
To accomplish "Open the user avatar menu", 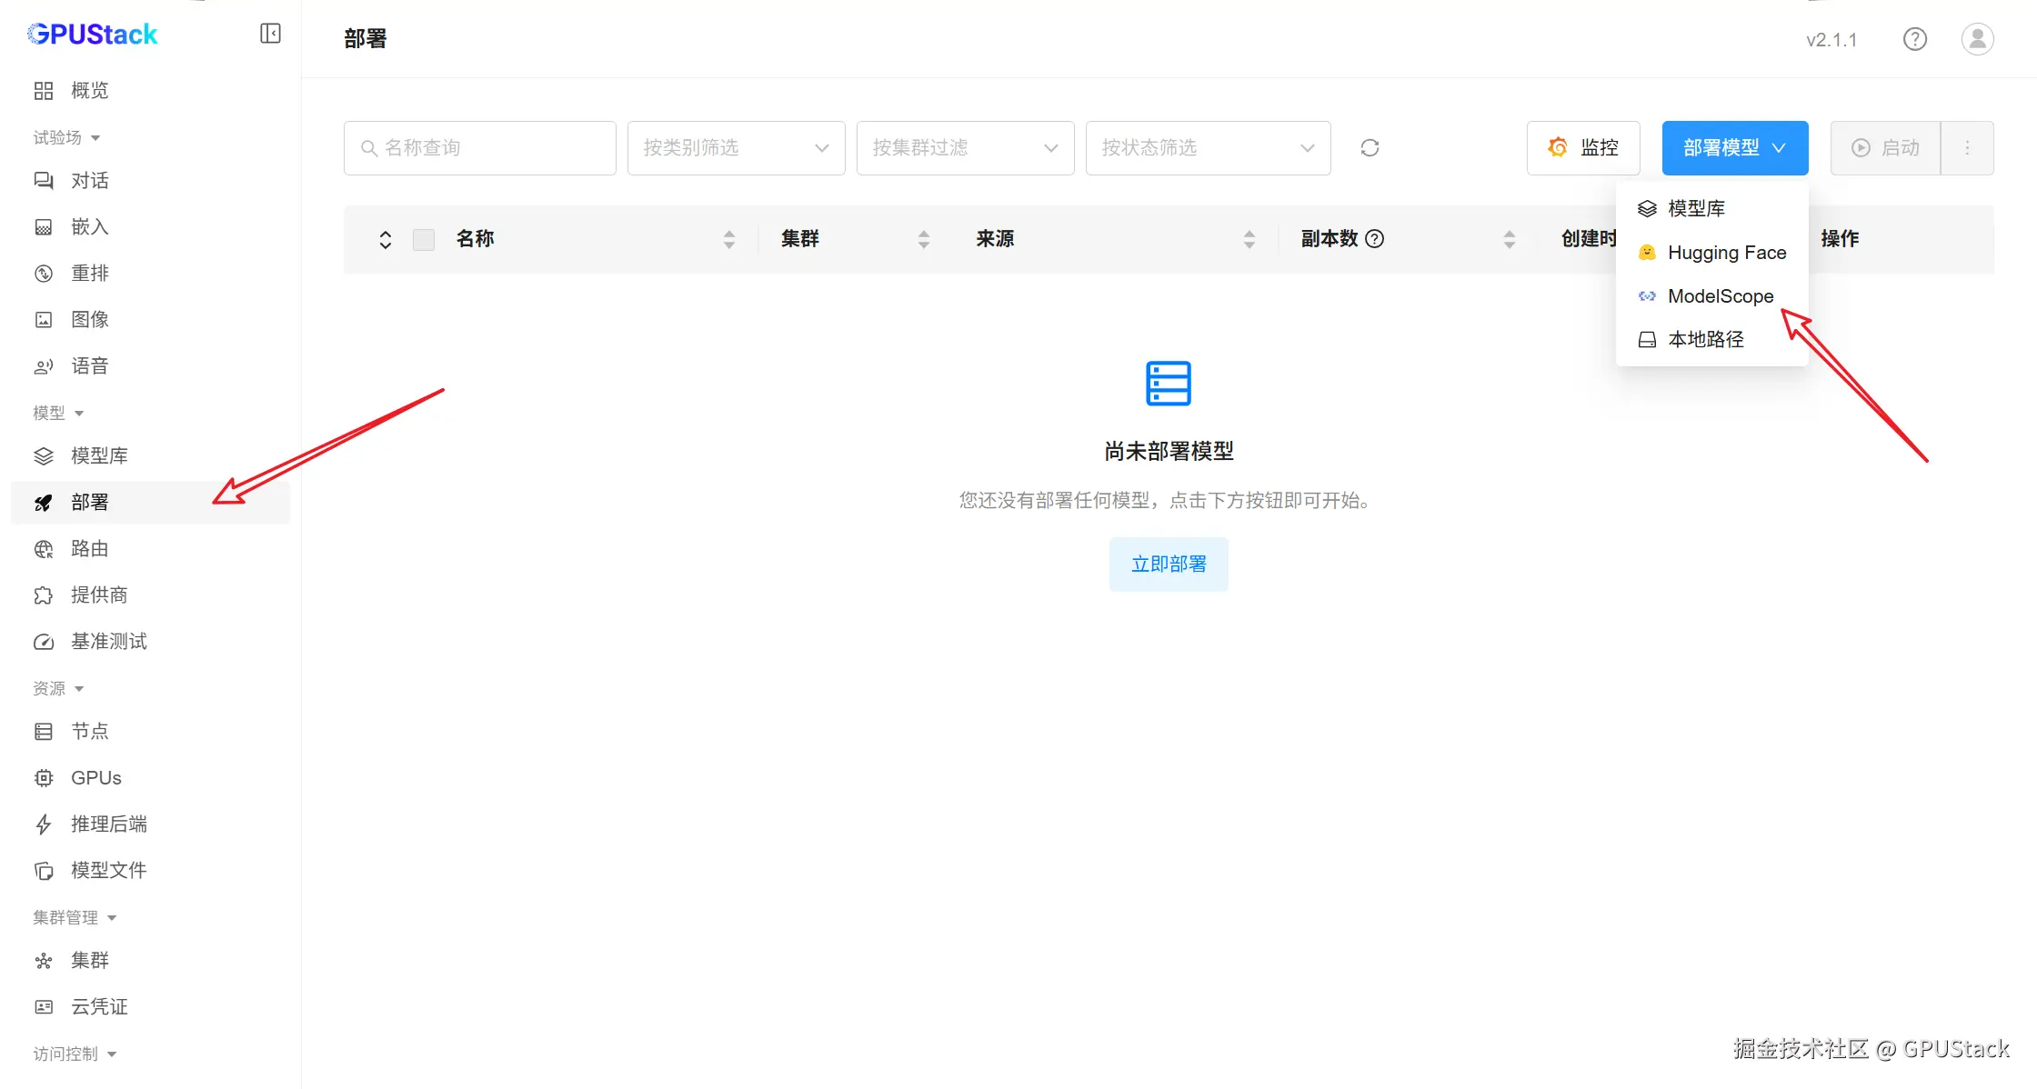I will click(1977, 39).
